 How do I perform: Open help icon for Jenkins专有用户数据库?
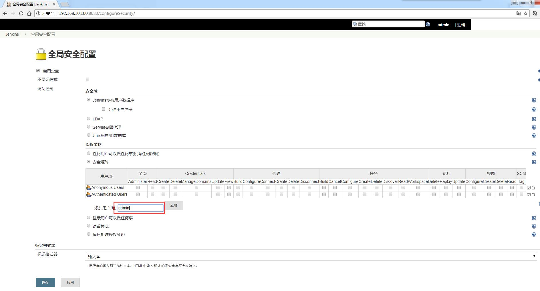[534, 100]
